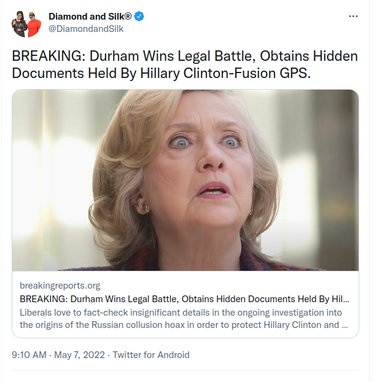Image resolution: width=374 pixels, height=382 pixels.
Task: Click the blue verified checkmark badge
Action: point(139,17)
